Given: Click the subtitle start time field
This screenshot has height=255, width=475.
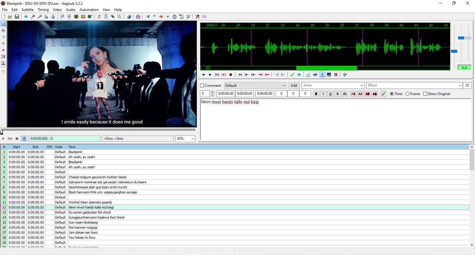Looking at the screenshot, I should pos(226,94).
